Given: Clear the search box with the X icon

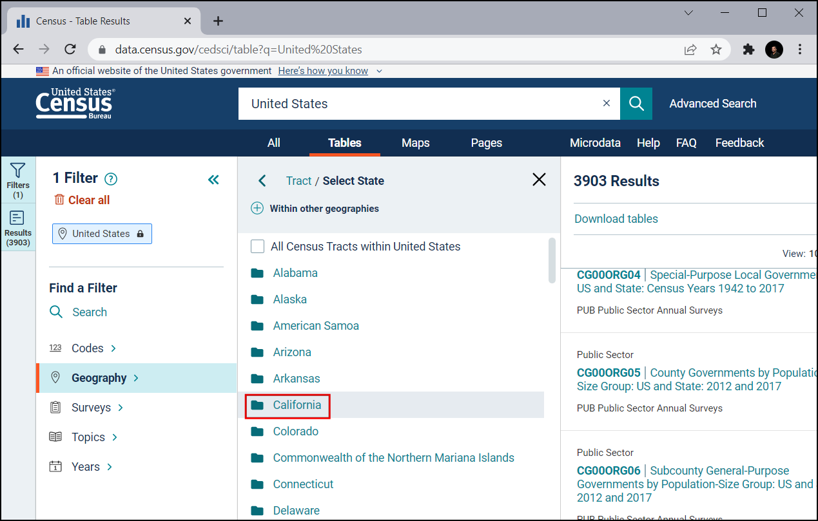Looking at the screenshot, I should coord(606,104).
